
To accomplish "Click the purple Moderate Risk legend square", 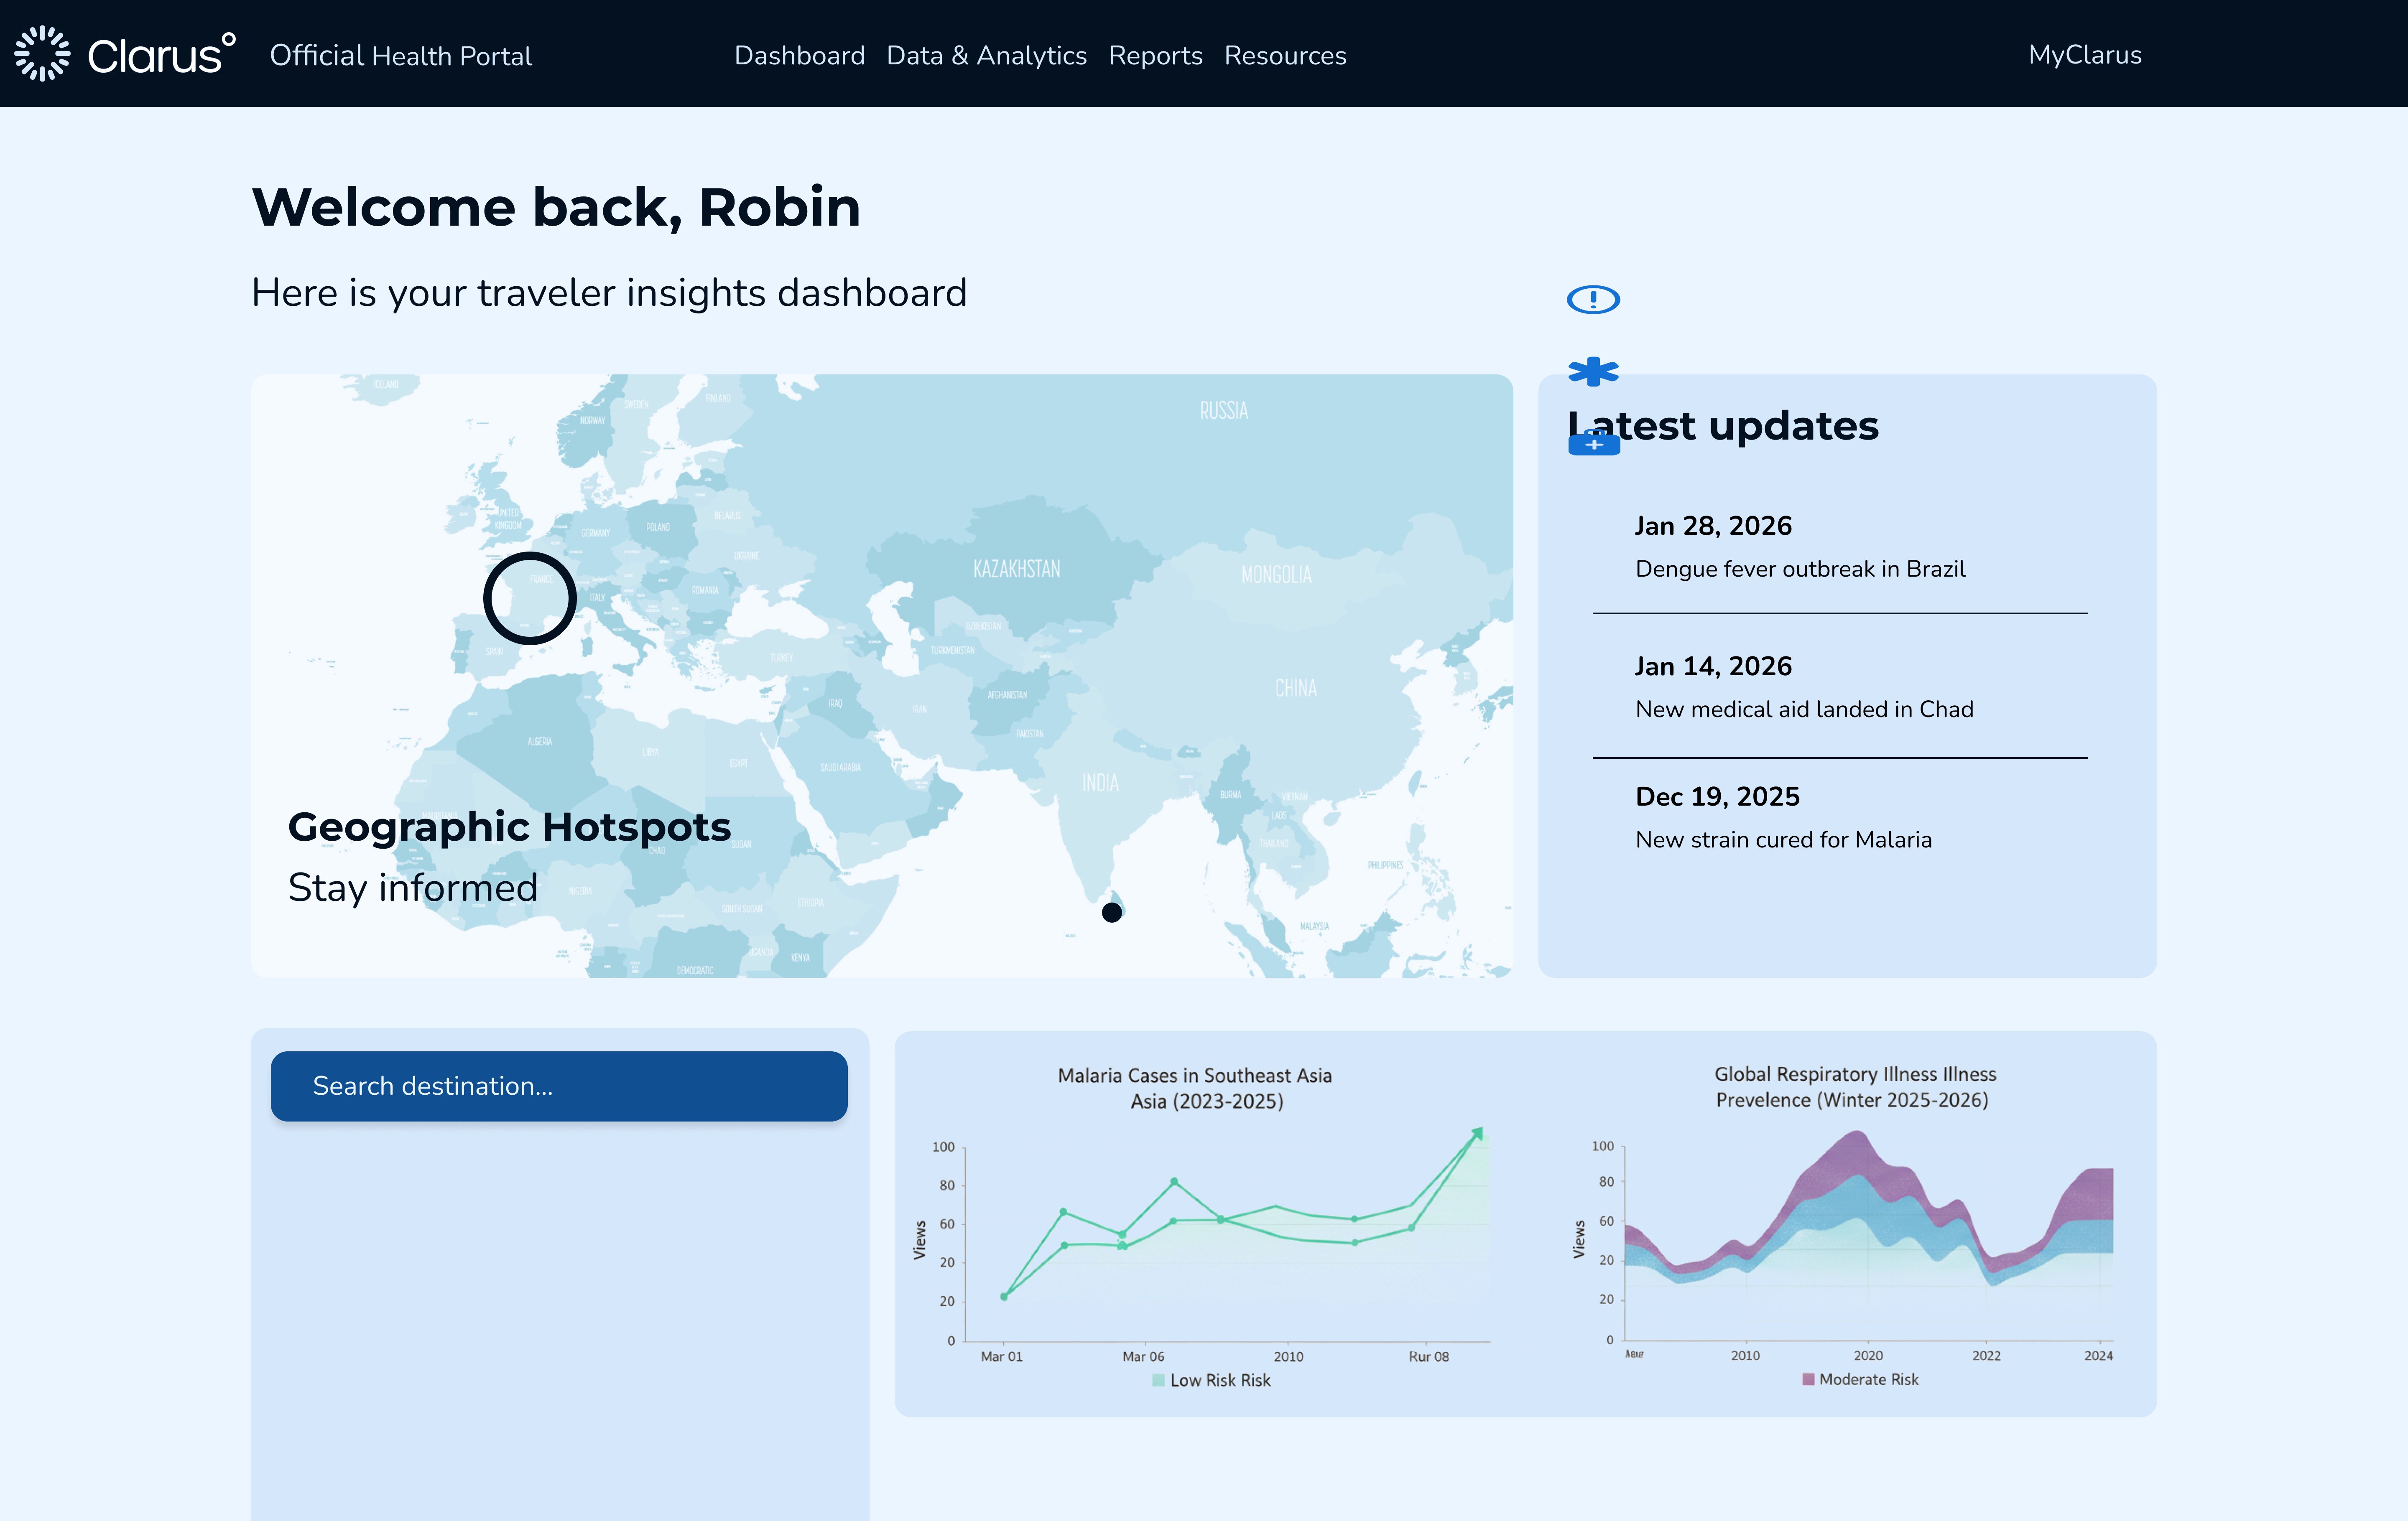I will point(1808,1379).
